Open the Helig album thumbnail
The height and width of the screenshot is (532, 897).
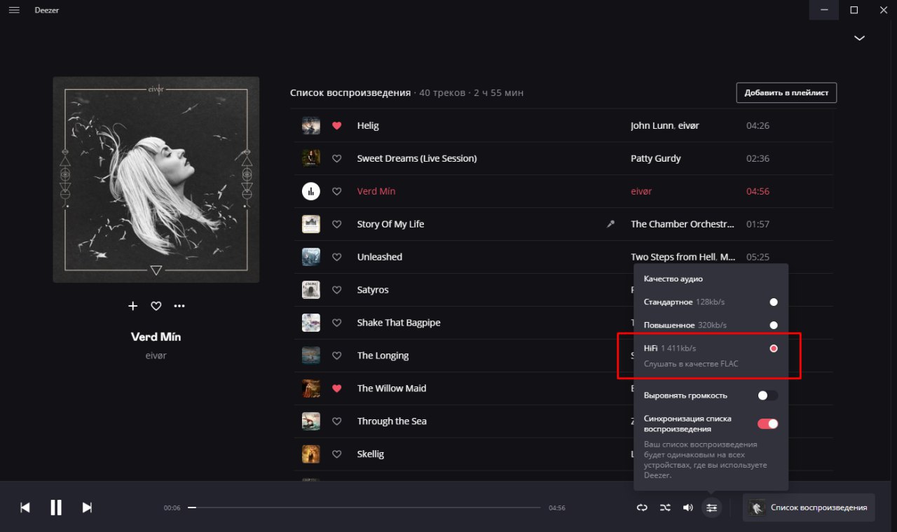311,126
